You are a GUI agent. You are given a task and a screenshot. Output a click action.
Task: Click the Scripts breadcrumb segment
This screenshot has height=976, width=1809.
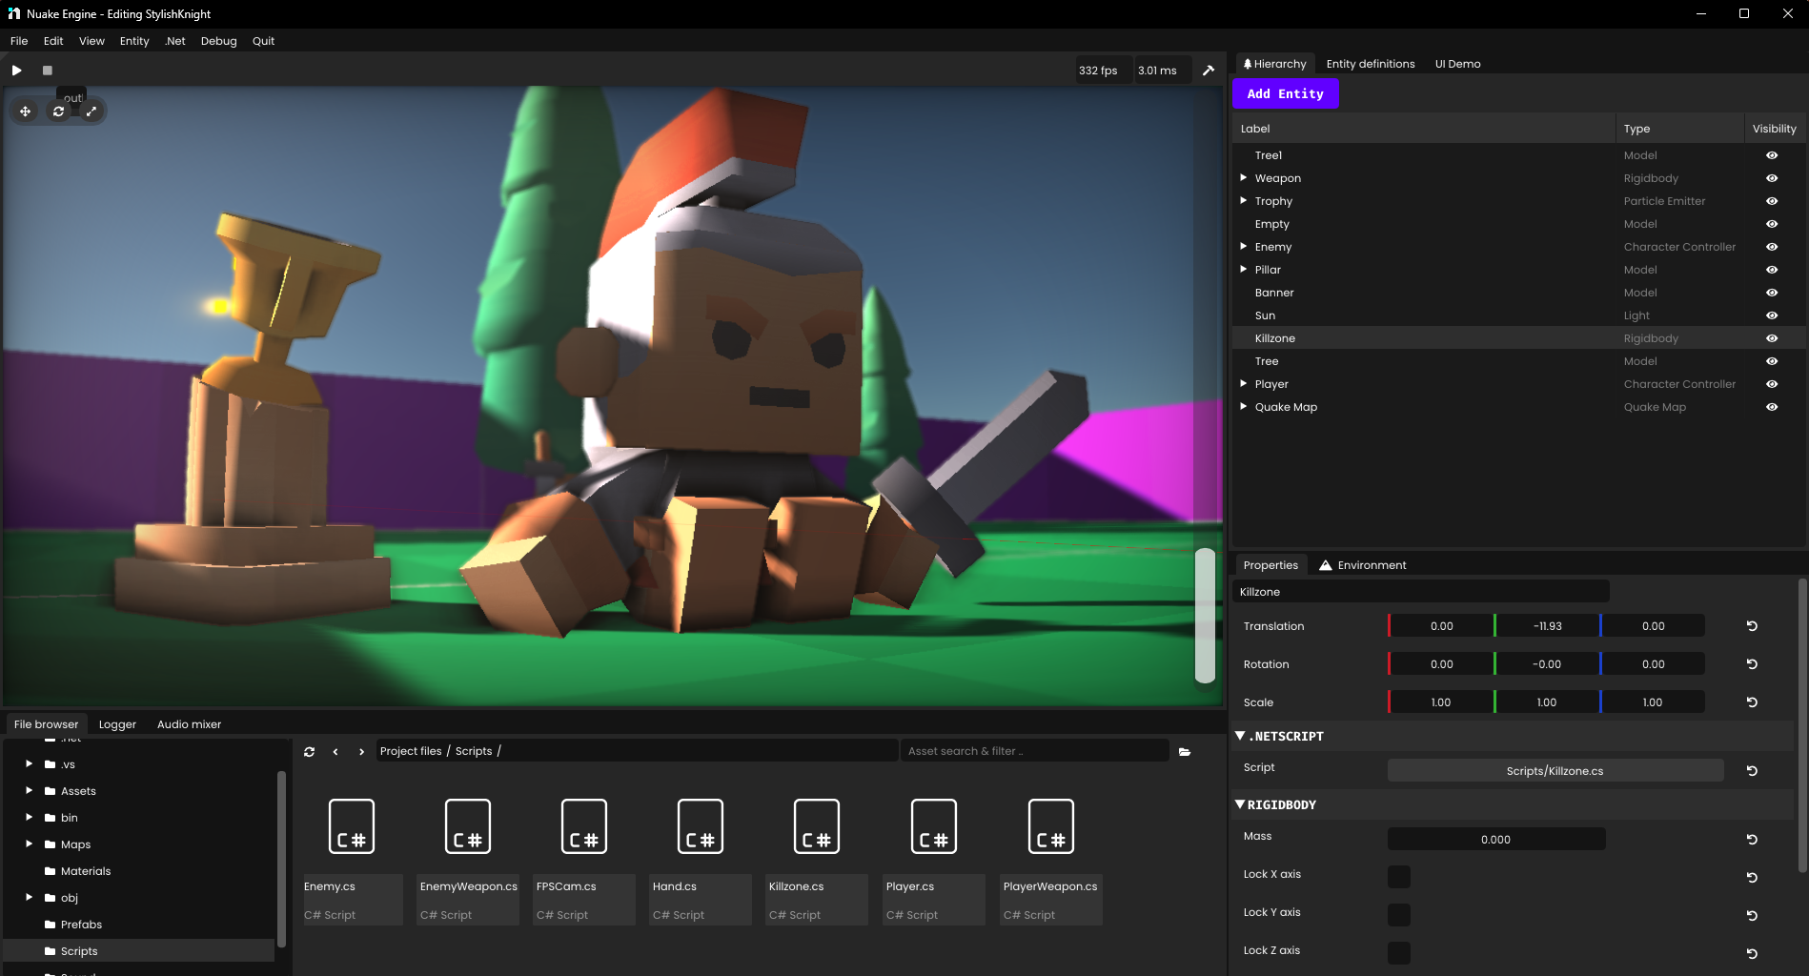point(474,751)
